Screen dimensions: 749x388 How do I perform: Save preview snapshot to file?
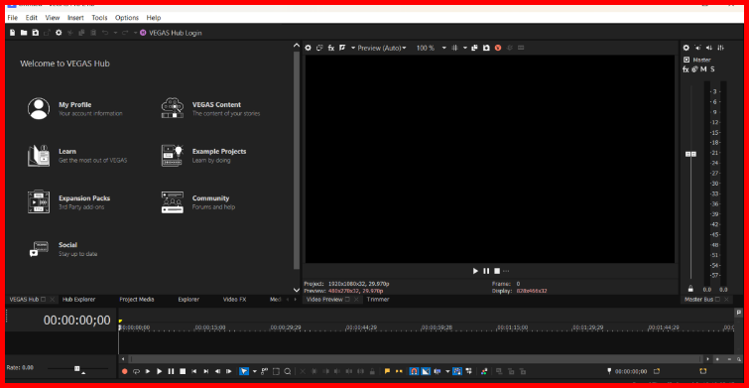pyautogui.click(x=486, y=48)
